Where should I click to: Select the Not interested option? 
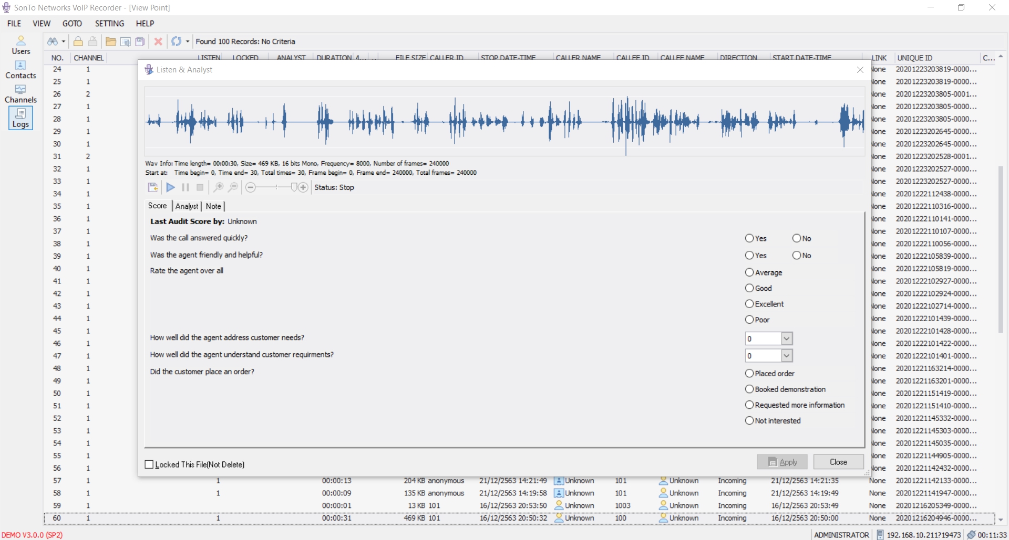[x=749, y=420]
